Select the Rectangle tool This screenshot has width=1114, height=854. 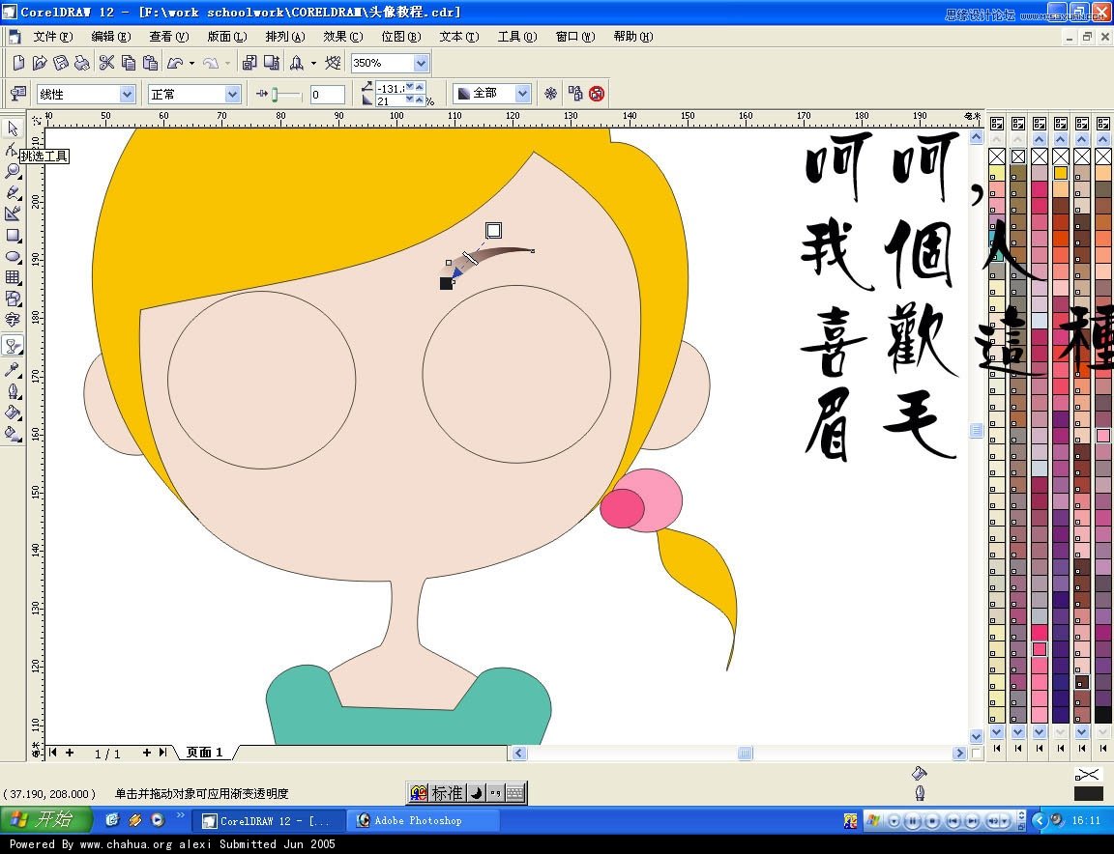[14, 236]
